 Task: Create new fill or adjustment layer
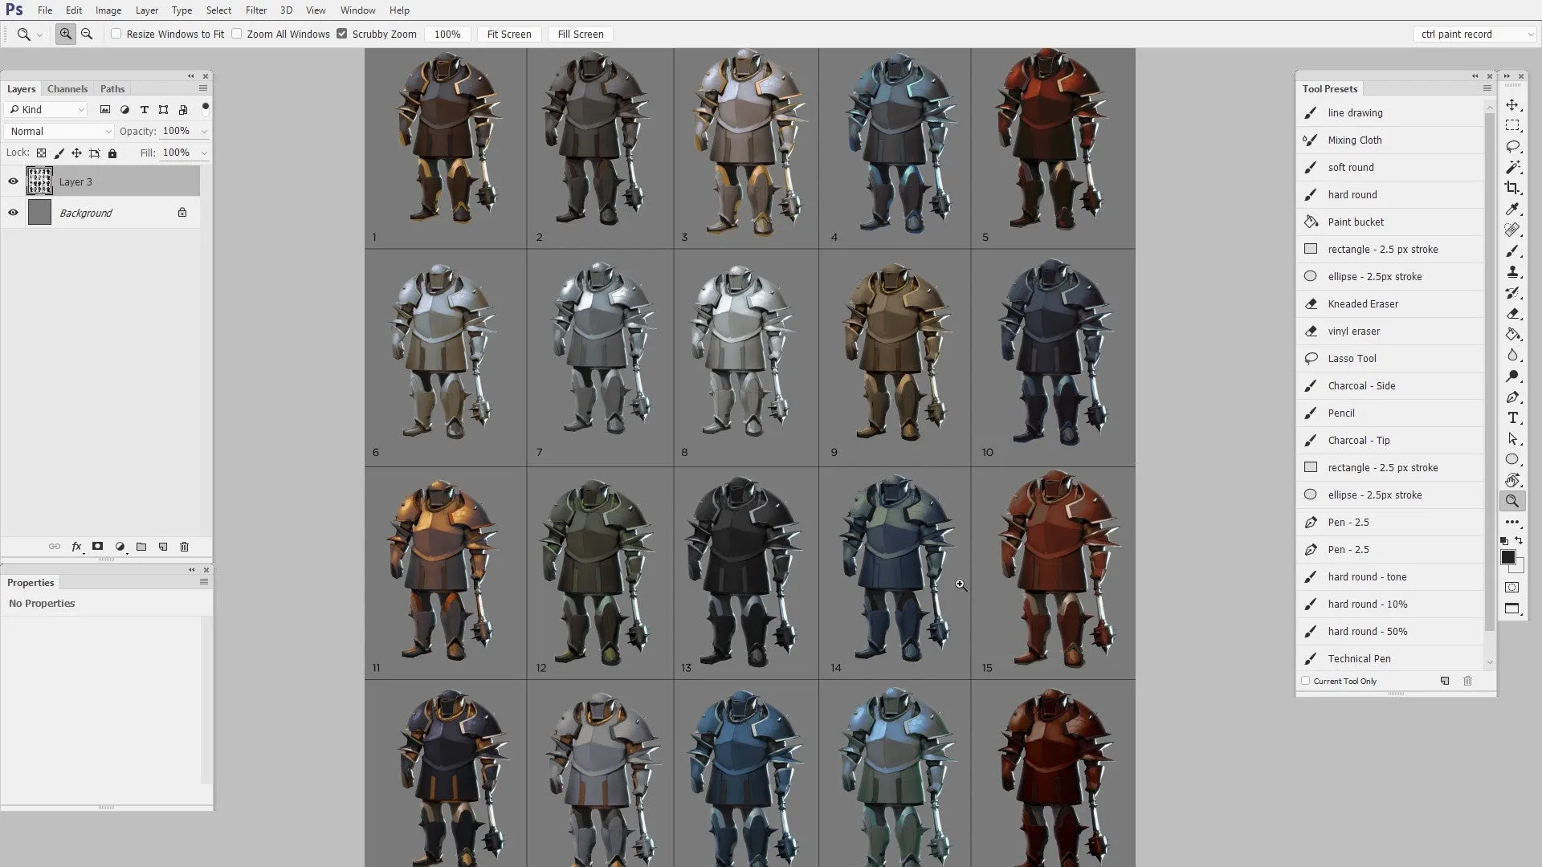[120, 547]
